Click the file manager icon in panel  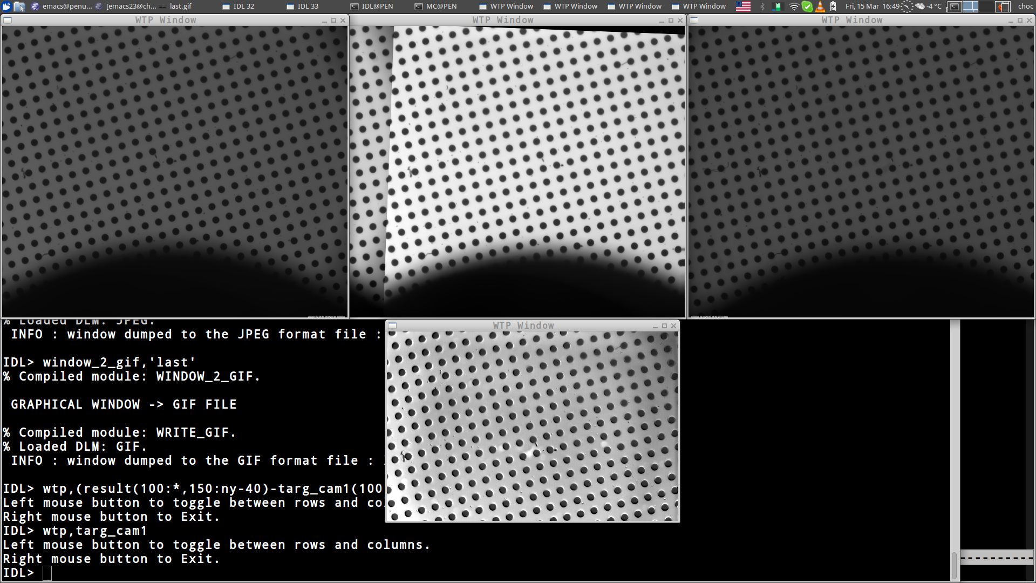[19, 6]
